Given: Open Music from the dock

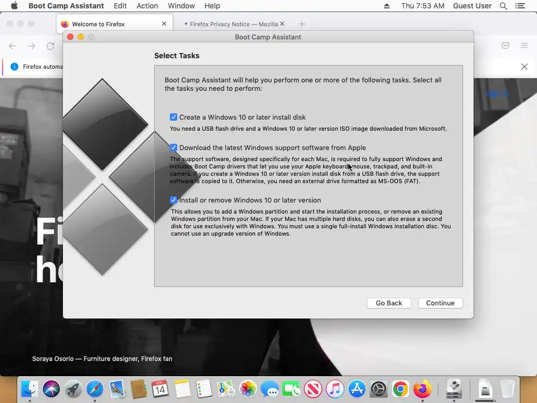Looking at the screenshot, I should (x=335, y=389).
